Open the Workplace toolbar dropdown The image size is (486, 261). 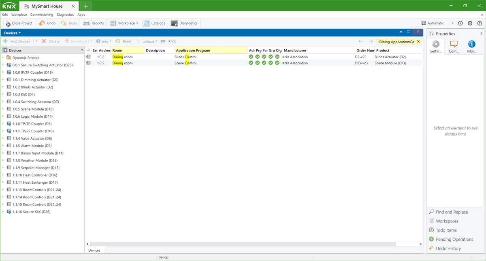pyautogui.click(x=137, y=23)
